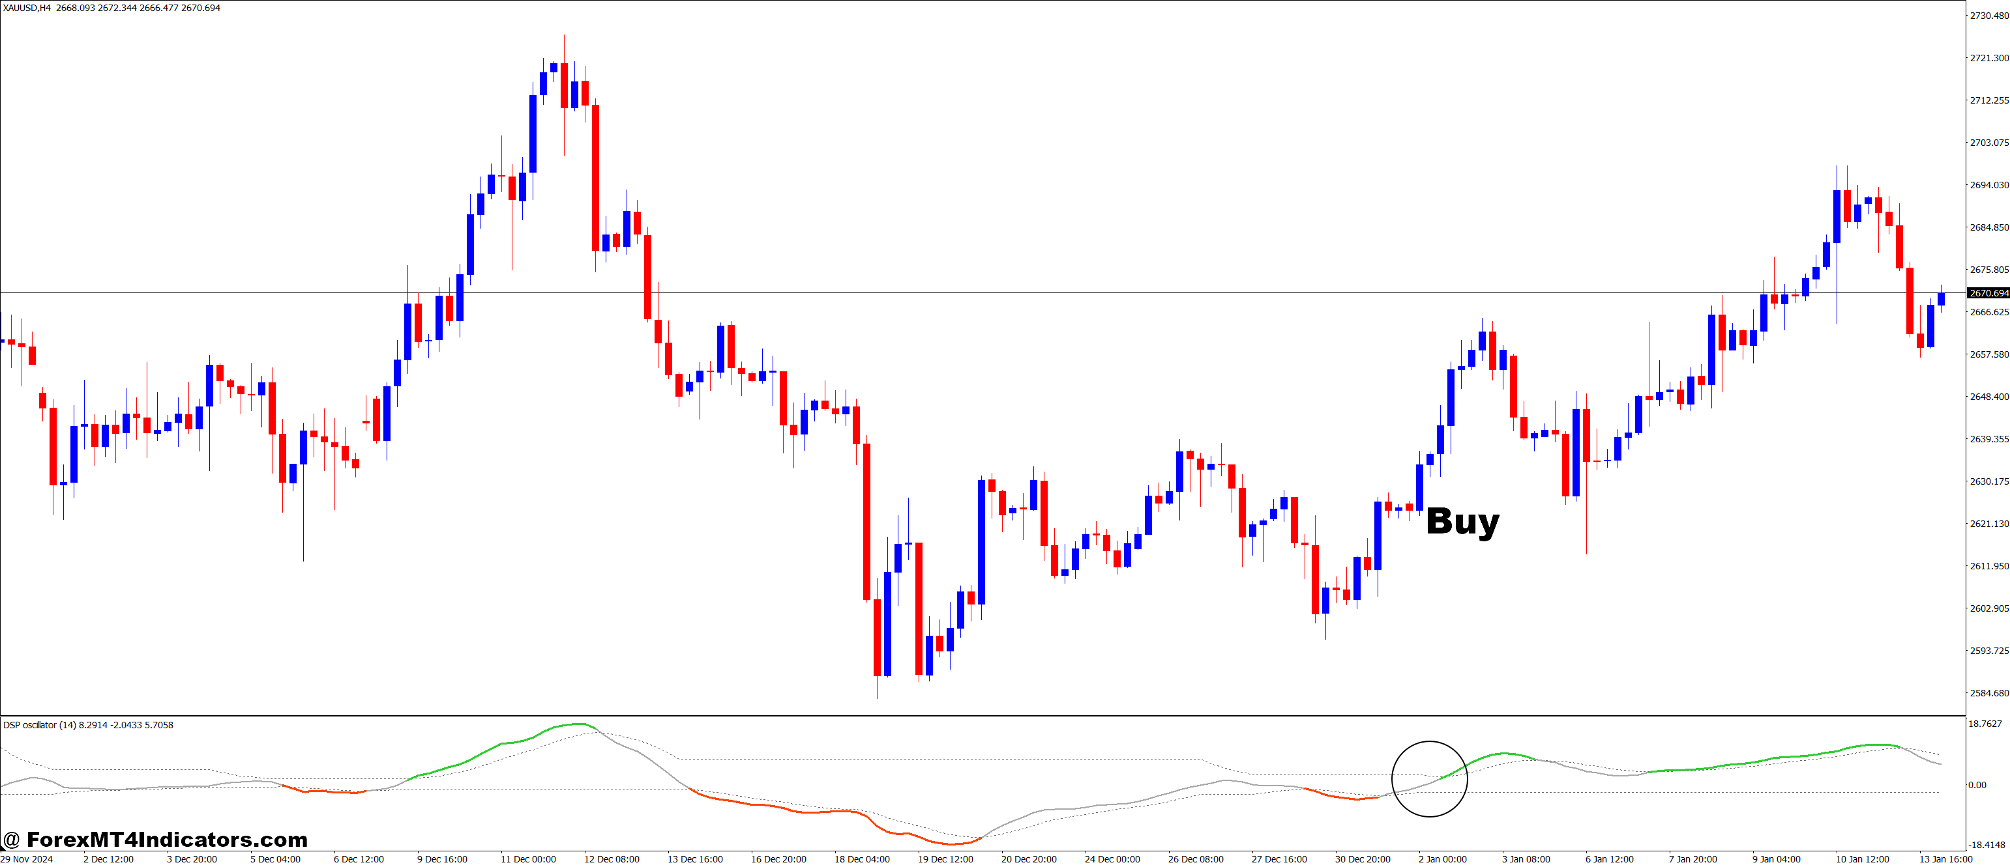Viewport: 2010px width, 867px height.
Task: Click the 18.7627 oscillator scale value
Action: (1985, 724)
